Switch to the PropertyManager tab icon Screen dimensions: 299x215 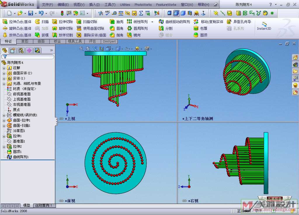[x=13, y=50]
